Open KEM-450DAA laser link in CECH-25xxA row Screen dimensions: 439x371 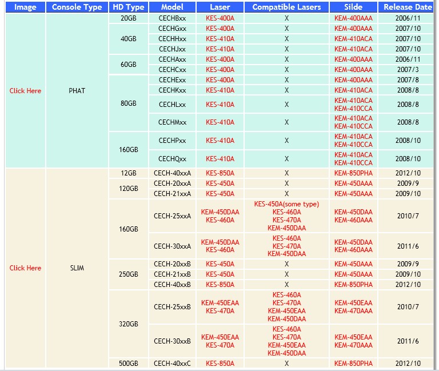pyautogui.click(x=220, y=212)
